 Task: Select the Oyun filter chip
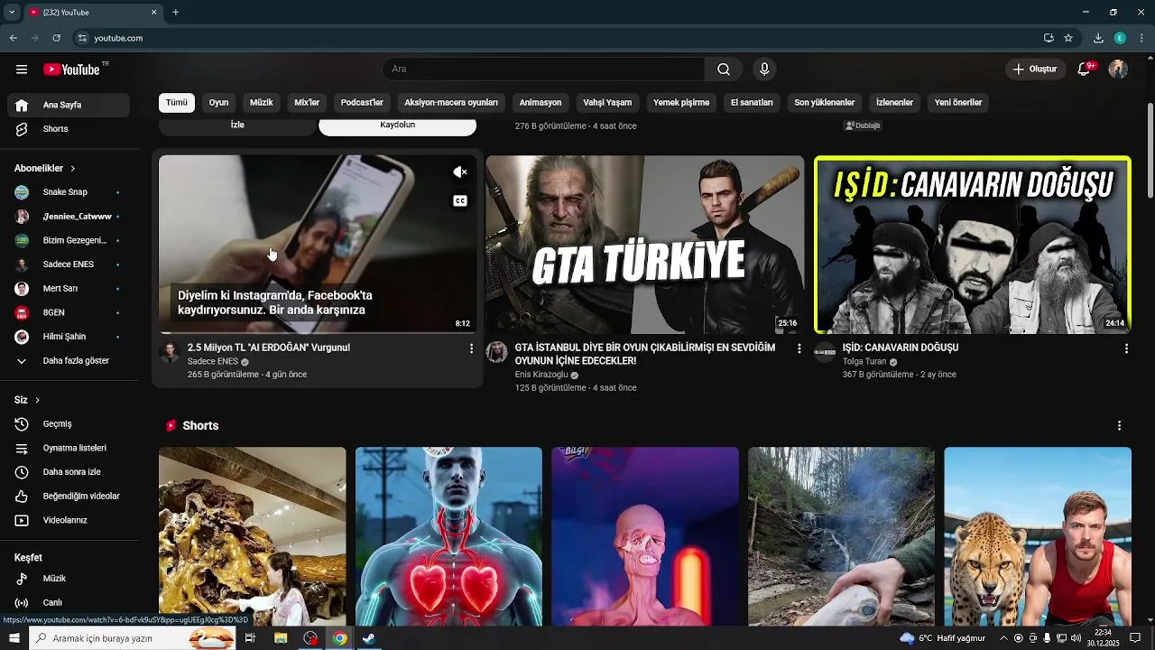click(219, 103)
